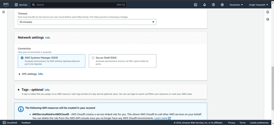
Task: Open the AWS home logo
Action: [6, 5]
